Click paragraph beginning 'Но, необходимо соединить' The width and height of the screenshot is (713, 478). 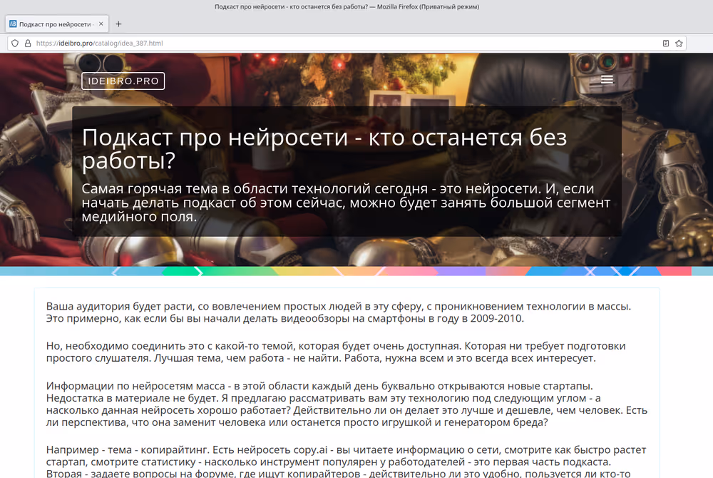[x=335, y=352]
